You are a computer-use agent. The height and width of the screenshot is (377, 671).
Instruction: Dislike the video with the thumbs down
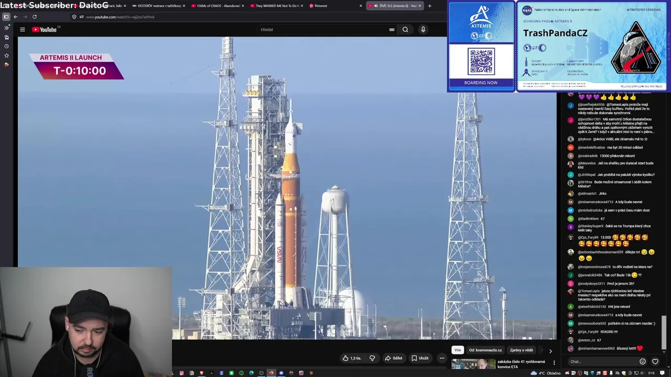point(372,358)
